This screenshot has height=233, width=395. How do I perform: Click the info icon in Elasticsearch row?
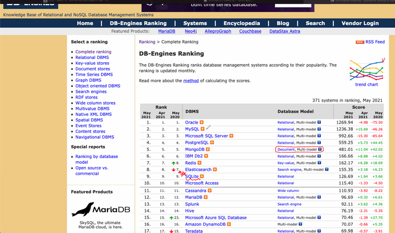click(327, 169)
